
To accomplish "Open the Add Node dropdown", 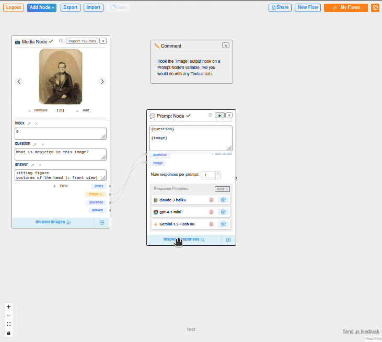I will pyautogui.click(x=42, y=8).
